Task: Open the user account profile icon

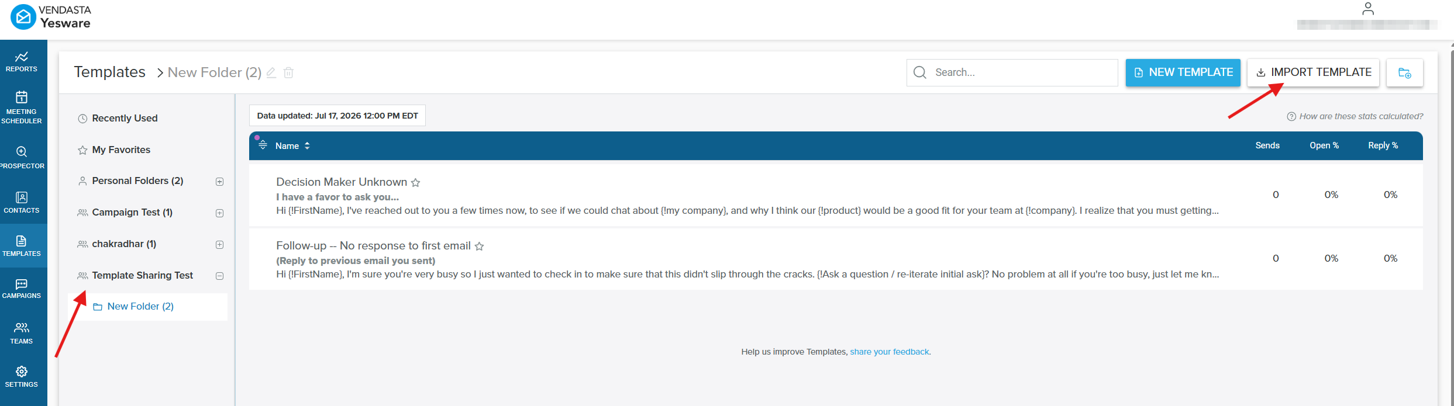Action: 1367,9
